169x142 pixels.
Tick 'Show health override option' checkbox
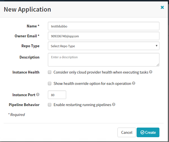(50, 83)
